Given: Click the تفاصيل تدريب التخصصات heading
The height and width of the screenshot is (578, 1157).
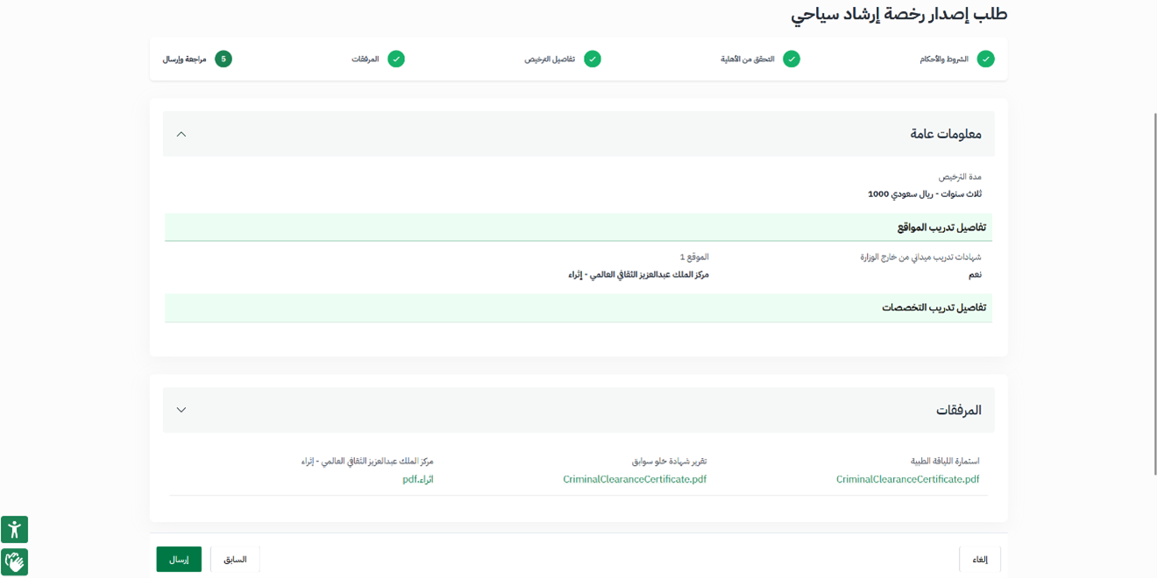Looking at the screenshot, I should click(x=933, y=307).
